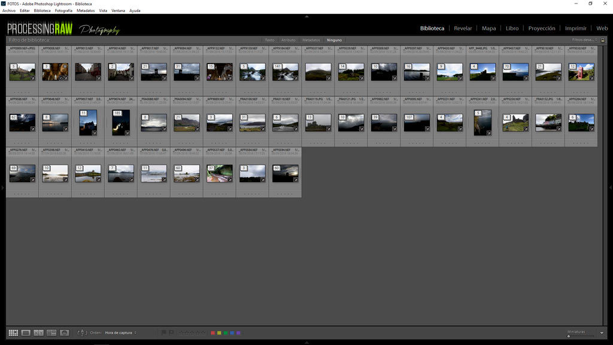
Task: Toggle the Metadatos filter
Action: tap(311, 40)
